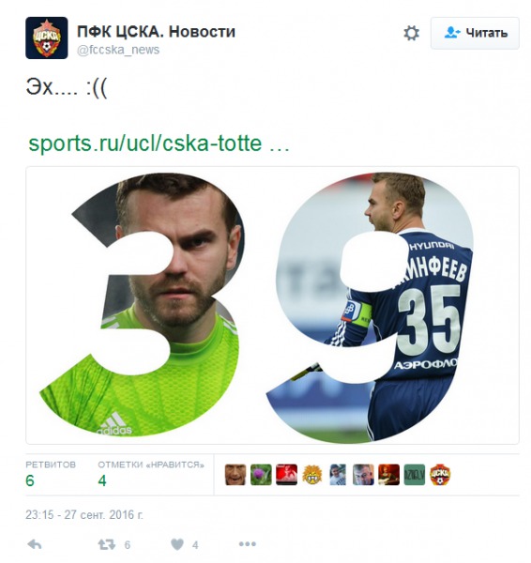This screenshot has height=563, width=531.
Task: Click the green square liker avatar
Action: pos(415,475)
